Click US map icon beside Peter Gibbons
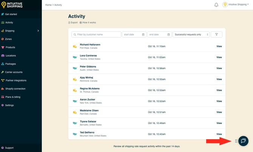253x152 pixels. (x=75, y=68)
